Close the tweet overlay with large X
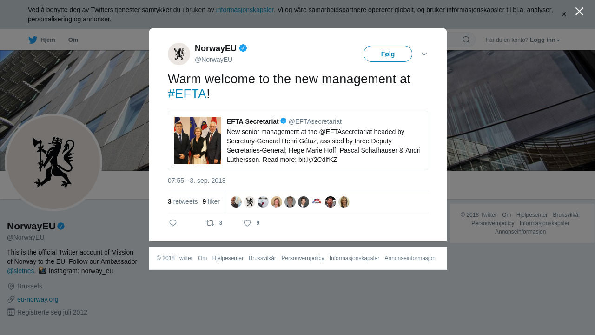Screen dimensions: 595x335 [x=579, y=12]
